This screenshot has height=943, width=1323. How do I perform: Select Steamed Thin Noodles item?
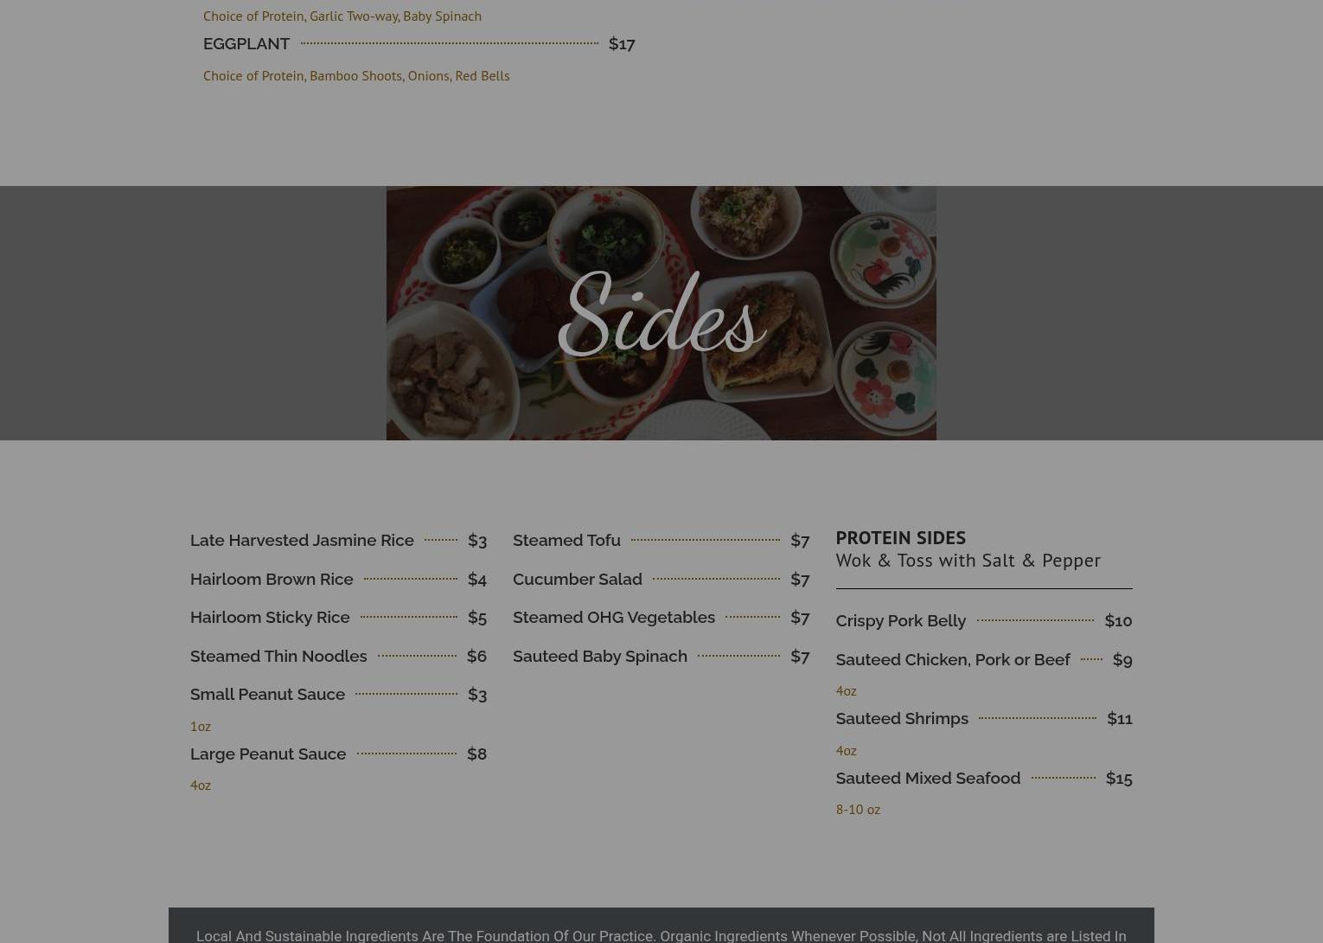278,656
